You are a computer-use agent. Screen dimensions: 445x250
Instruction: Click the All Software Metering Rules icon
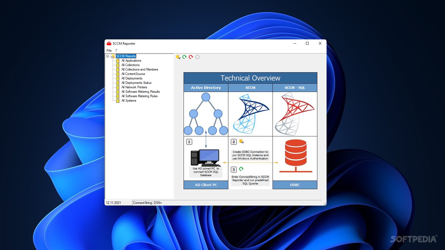118,96
